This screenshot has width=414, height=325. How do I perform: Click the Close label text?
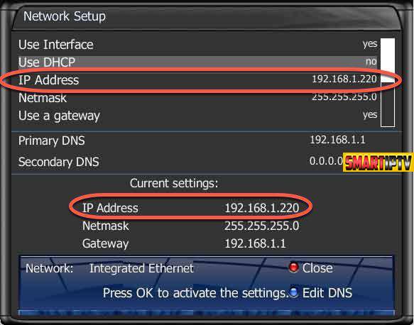click(317, 268)
